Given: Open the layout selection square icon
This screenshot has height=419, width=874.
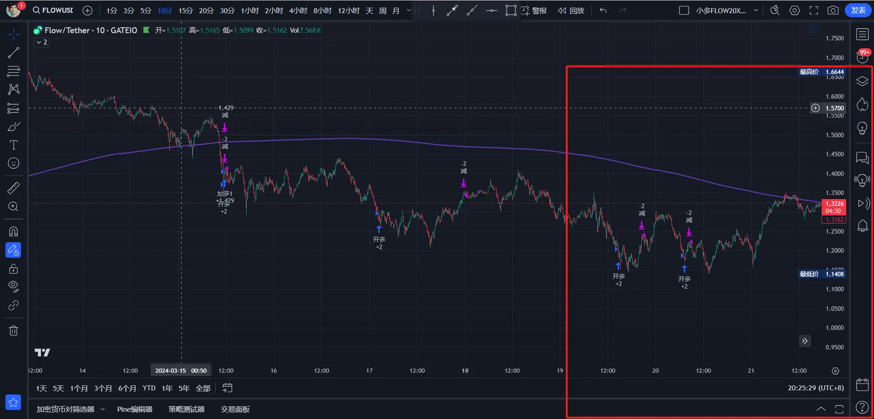Looking at the screenshot, I should pyautogui.click(x=684, y=10).
